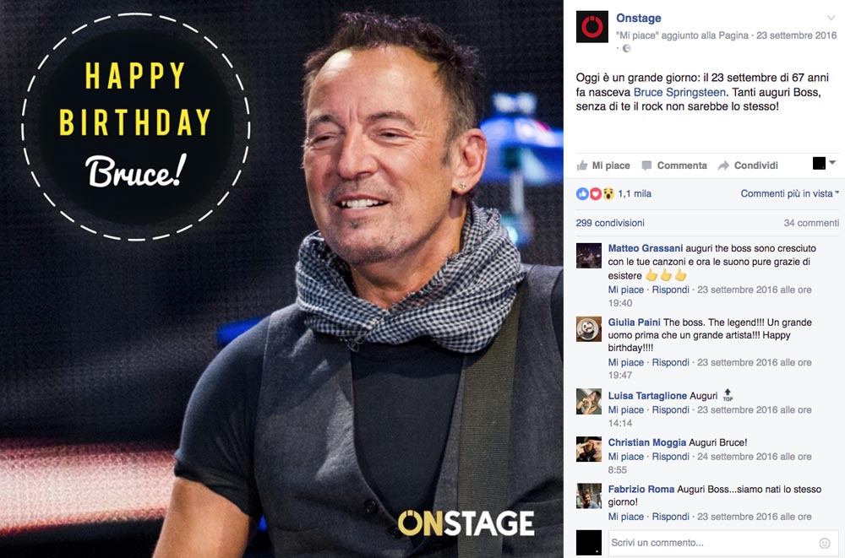View the 299 condivisioni list
The width and height of the screenshot is (845, 558).
point(610,223)
